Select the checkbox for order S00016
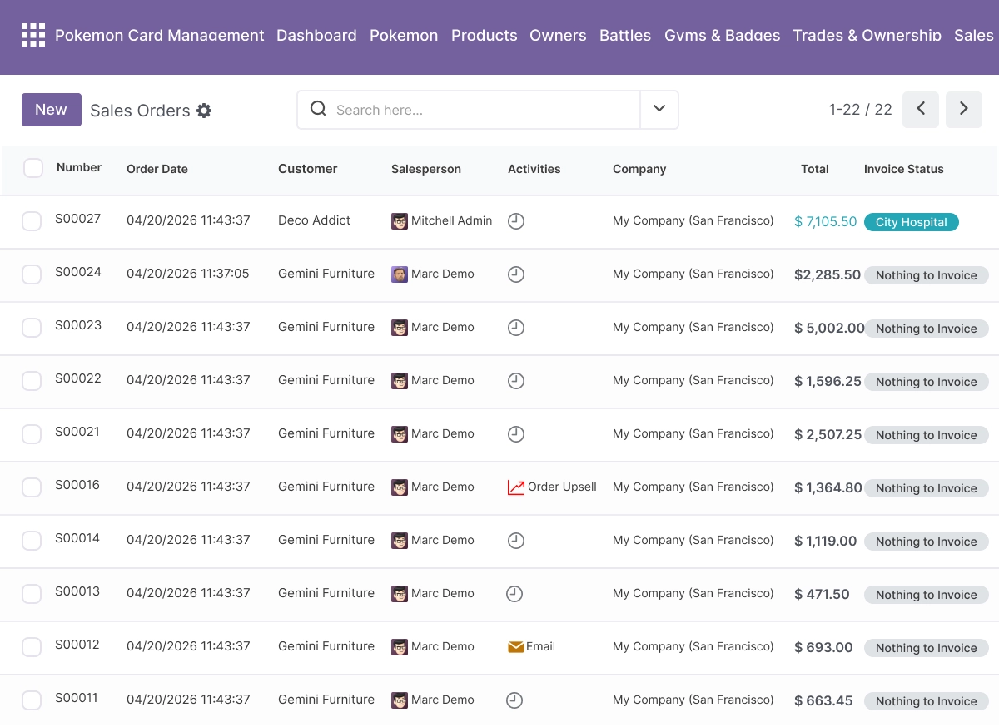999x727 pixels. (x=32, y=487)
